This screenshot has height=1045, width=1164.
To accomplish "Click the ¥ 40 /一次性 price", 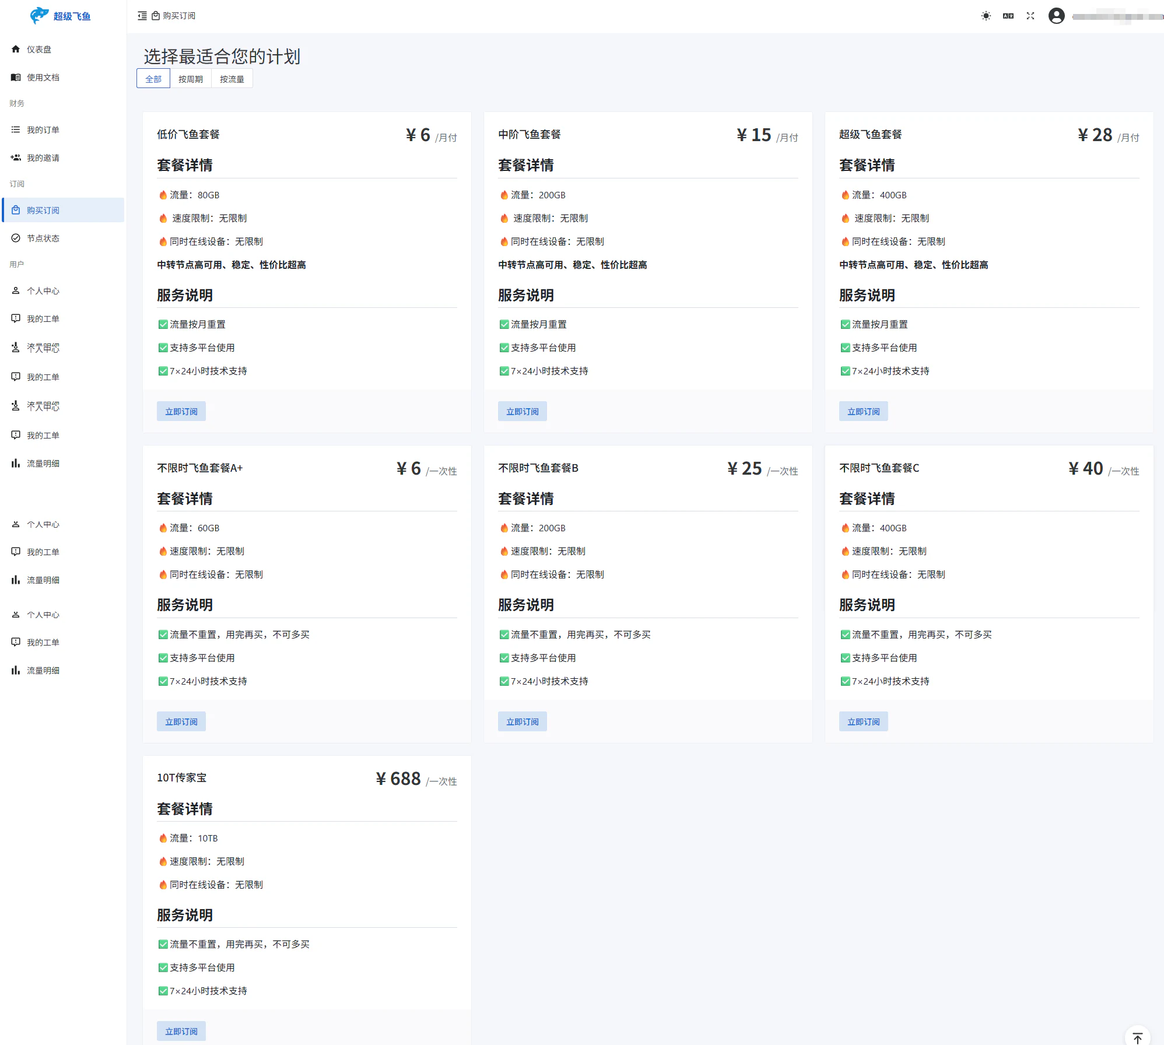I will [x=1103, y=469].
